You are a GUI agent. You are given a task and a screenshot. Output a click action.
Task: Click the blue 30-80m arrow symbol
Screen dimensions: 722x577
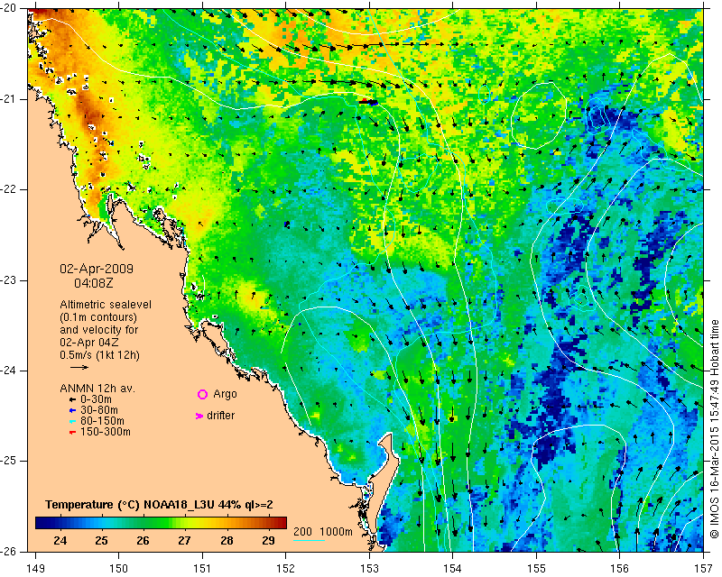72,410
